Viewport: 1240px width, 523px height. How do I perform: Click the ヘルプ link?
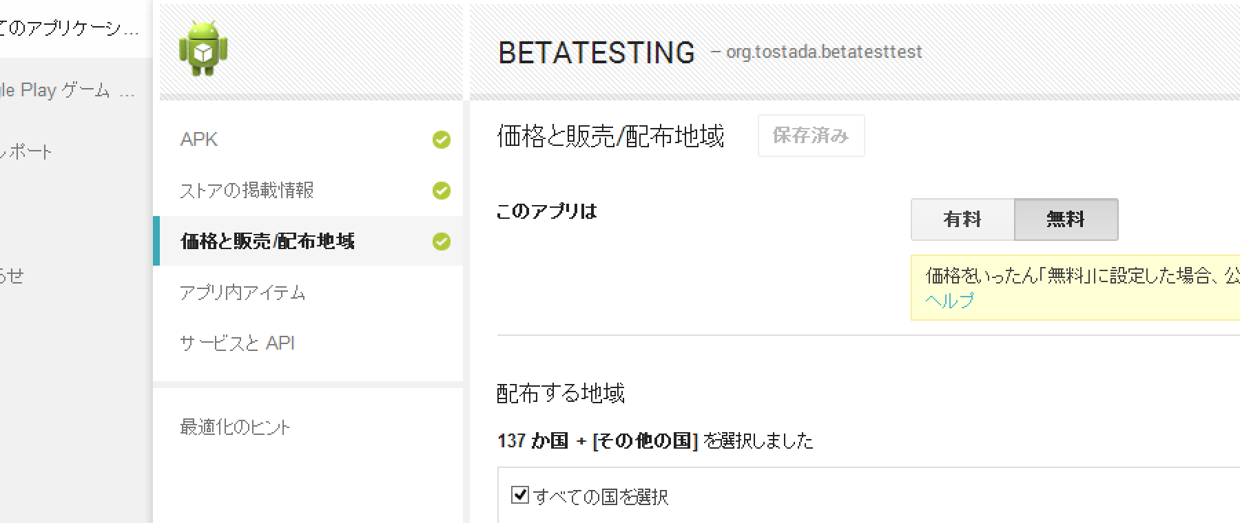point(949,299)
